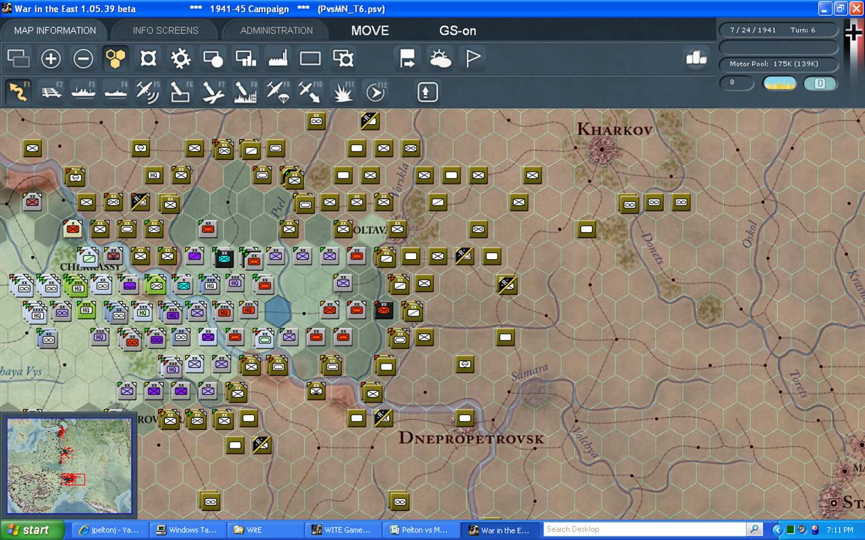Click the teal indicator showing 0
Viewport: 865px width, 540px height.
820,83
